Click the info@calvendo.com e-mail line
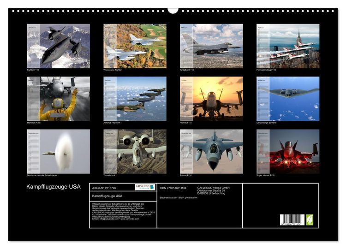This screenshot has width=346, height=249. tap(116, 219)
